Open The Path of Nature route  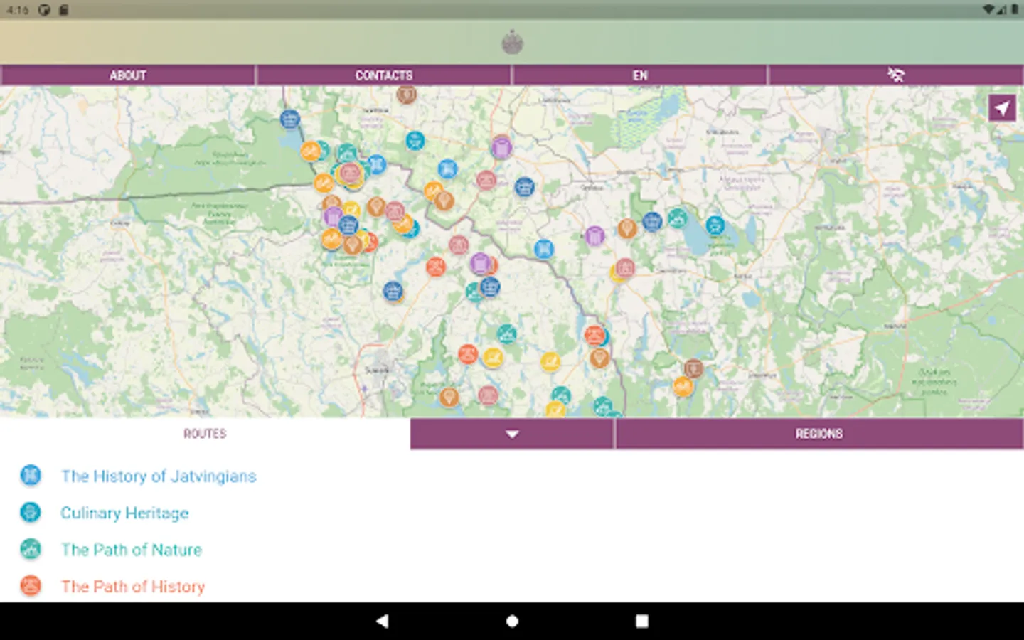coord(132,550)
